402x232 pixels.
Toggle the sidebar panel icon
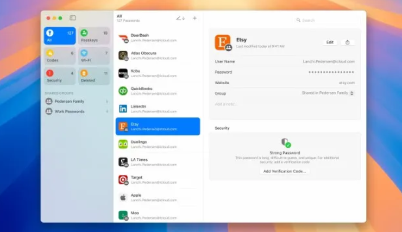[73, 18]
